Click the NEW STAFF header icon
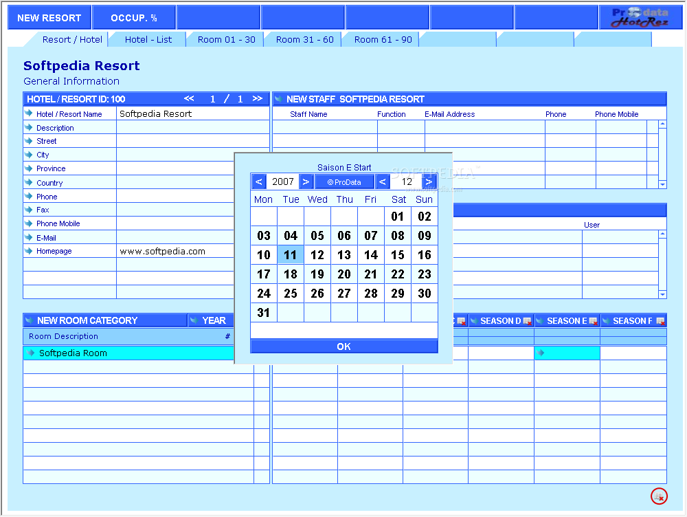This screenshot has height=517, width=687. click(278, 99)
